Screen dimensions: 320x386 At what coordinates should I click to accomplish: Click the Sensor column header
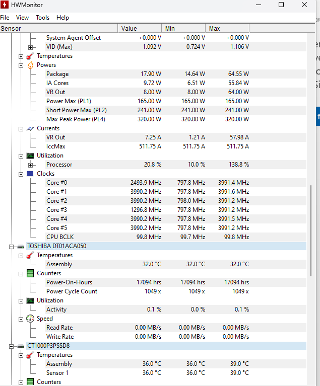click(x=58, y=28)
